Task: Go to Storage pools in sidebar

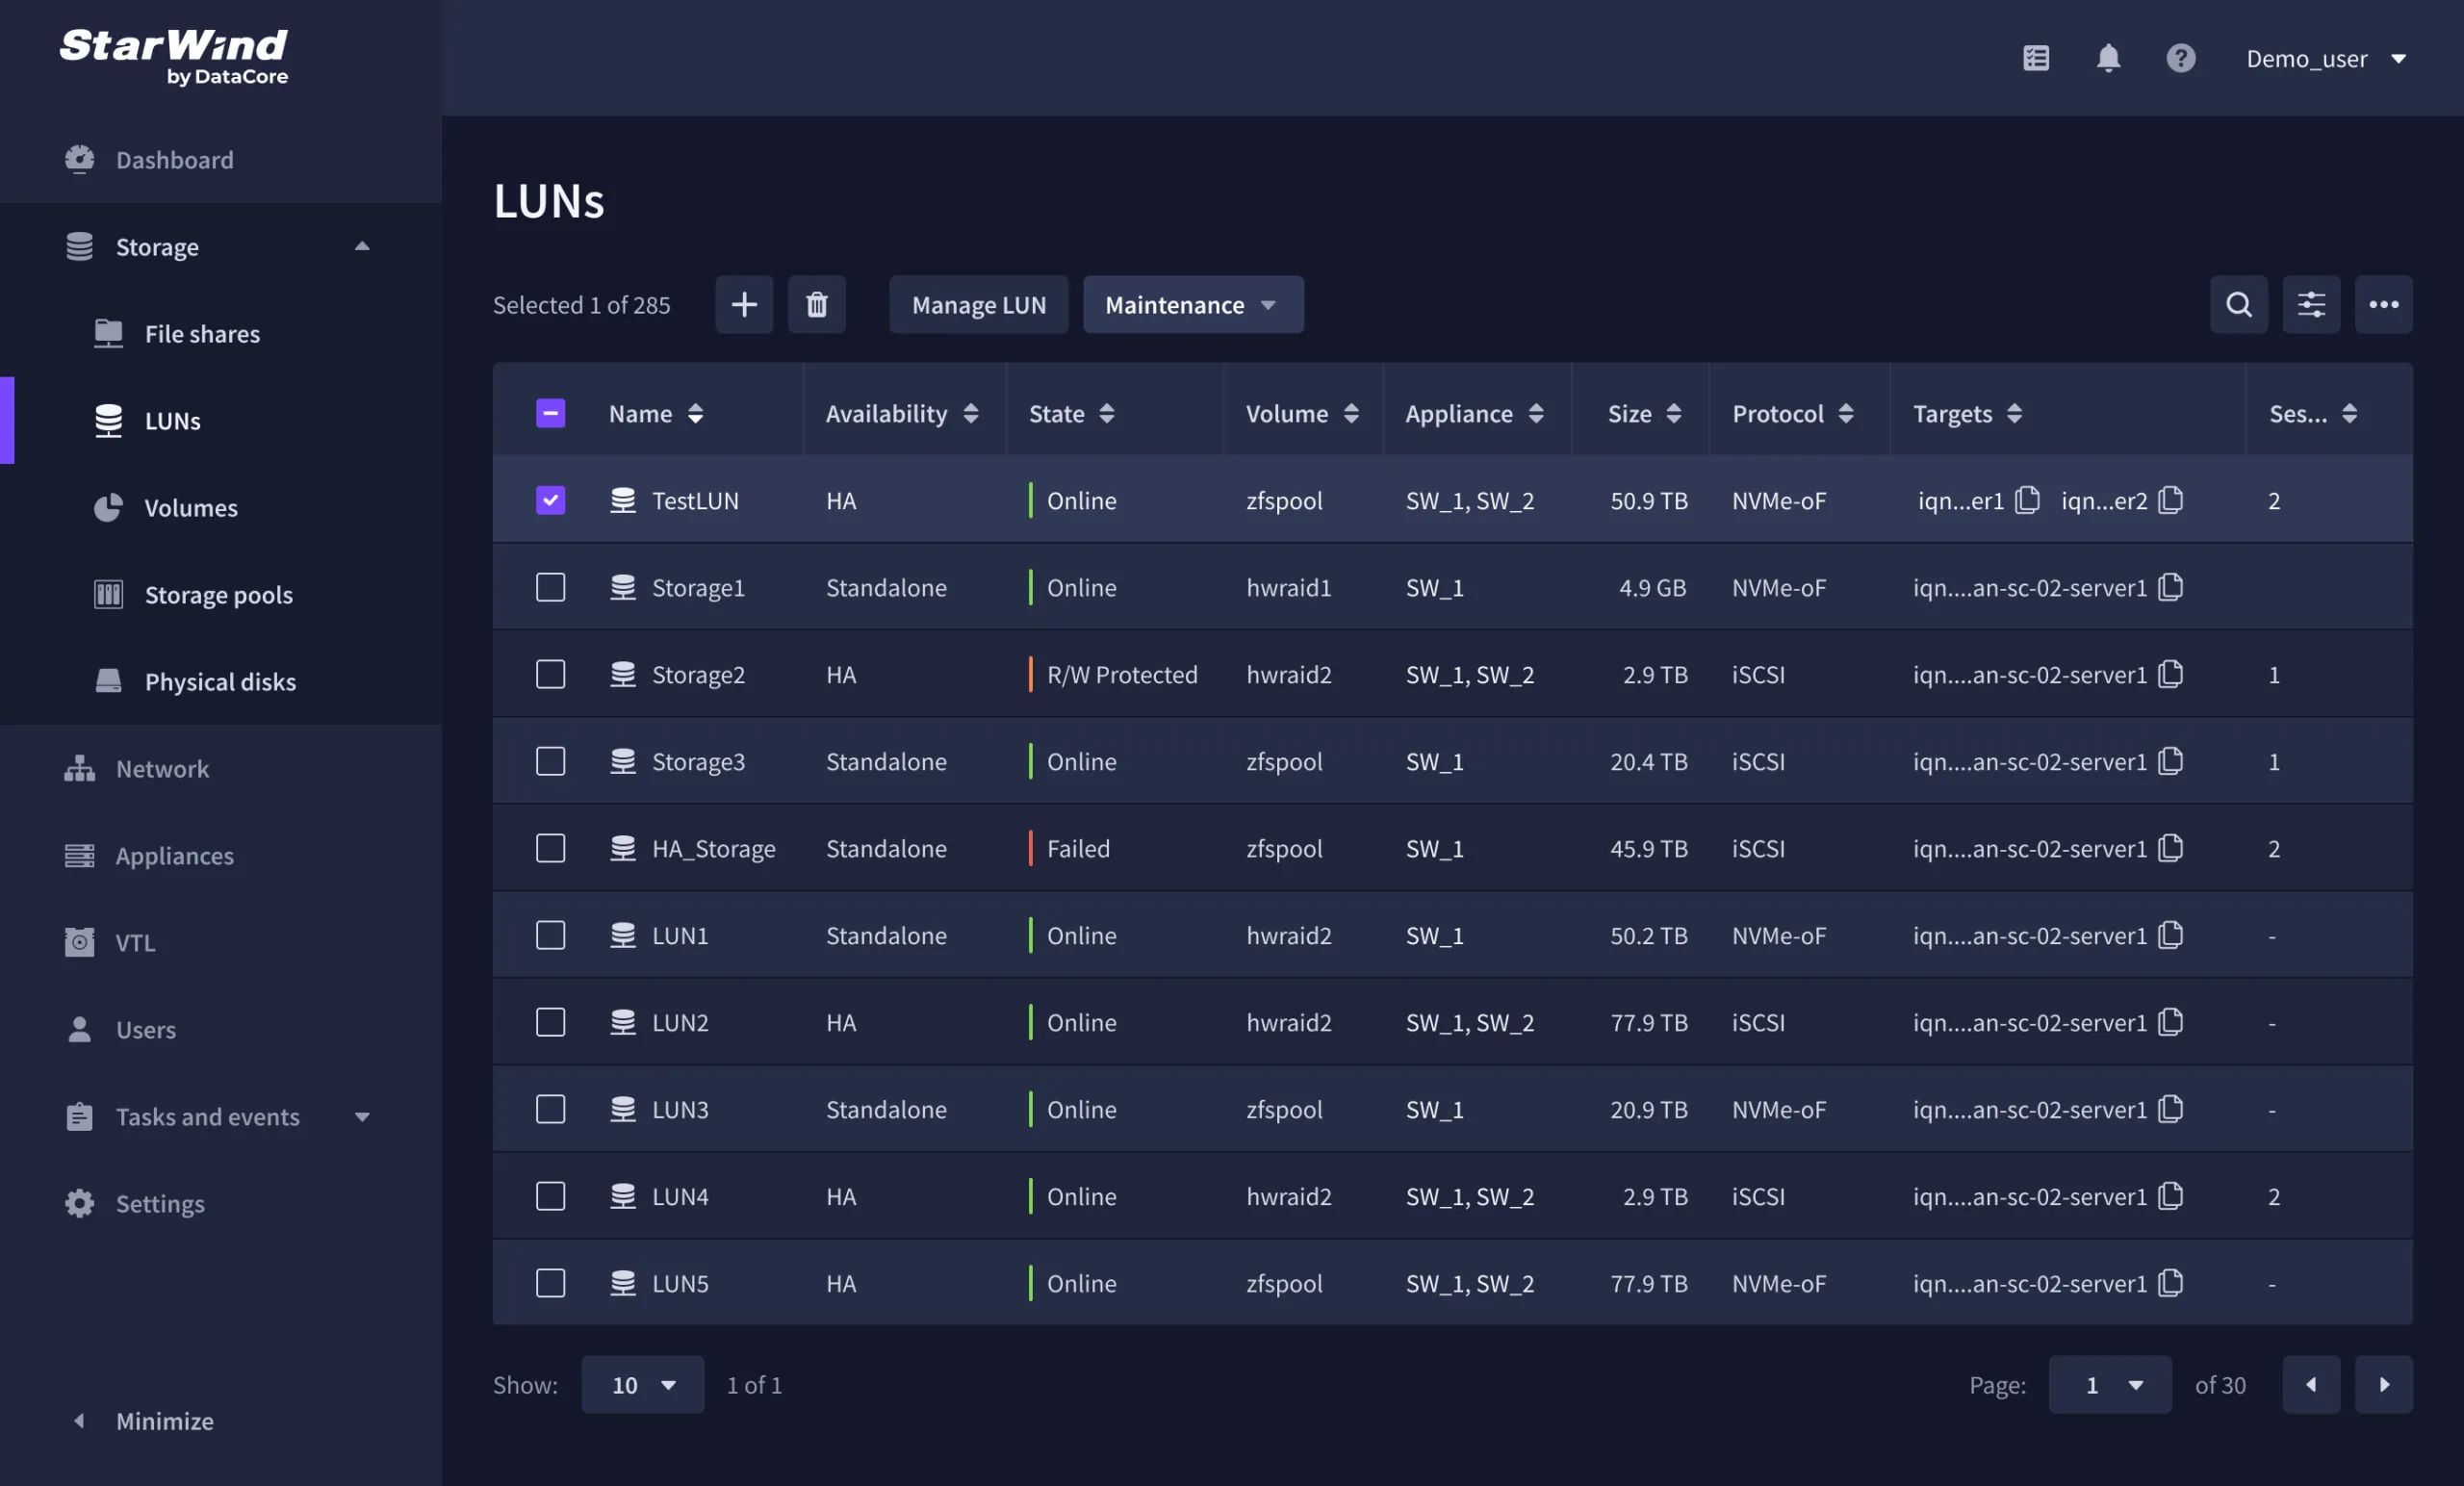Action: click(218, 595)
